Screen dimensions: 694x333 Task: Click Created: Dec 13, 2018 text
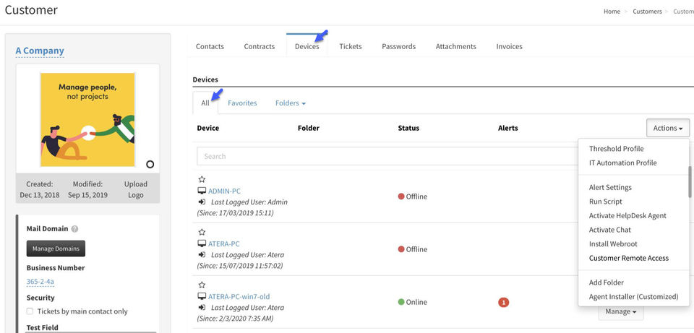click(39, 190)
